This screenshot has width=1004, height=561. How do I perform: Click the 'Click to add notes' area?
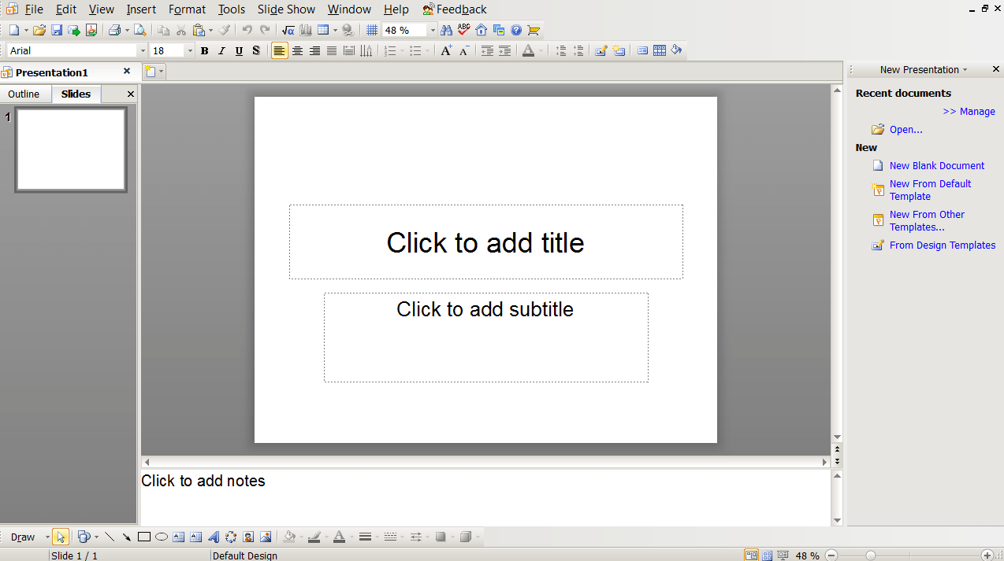click(485, 497)
